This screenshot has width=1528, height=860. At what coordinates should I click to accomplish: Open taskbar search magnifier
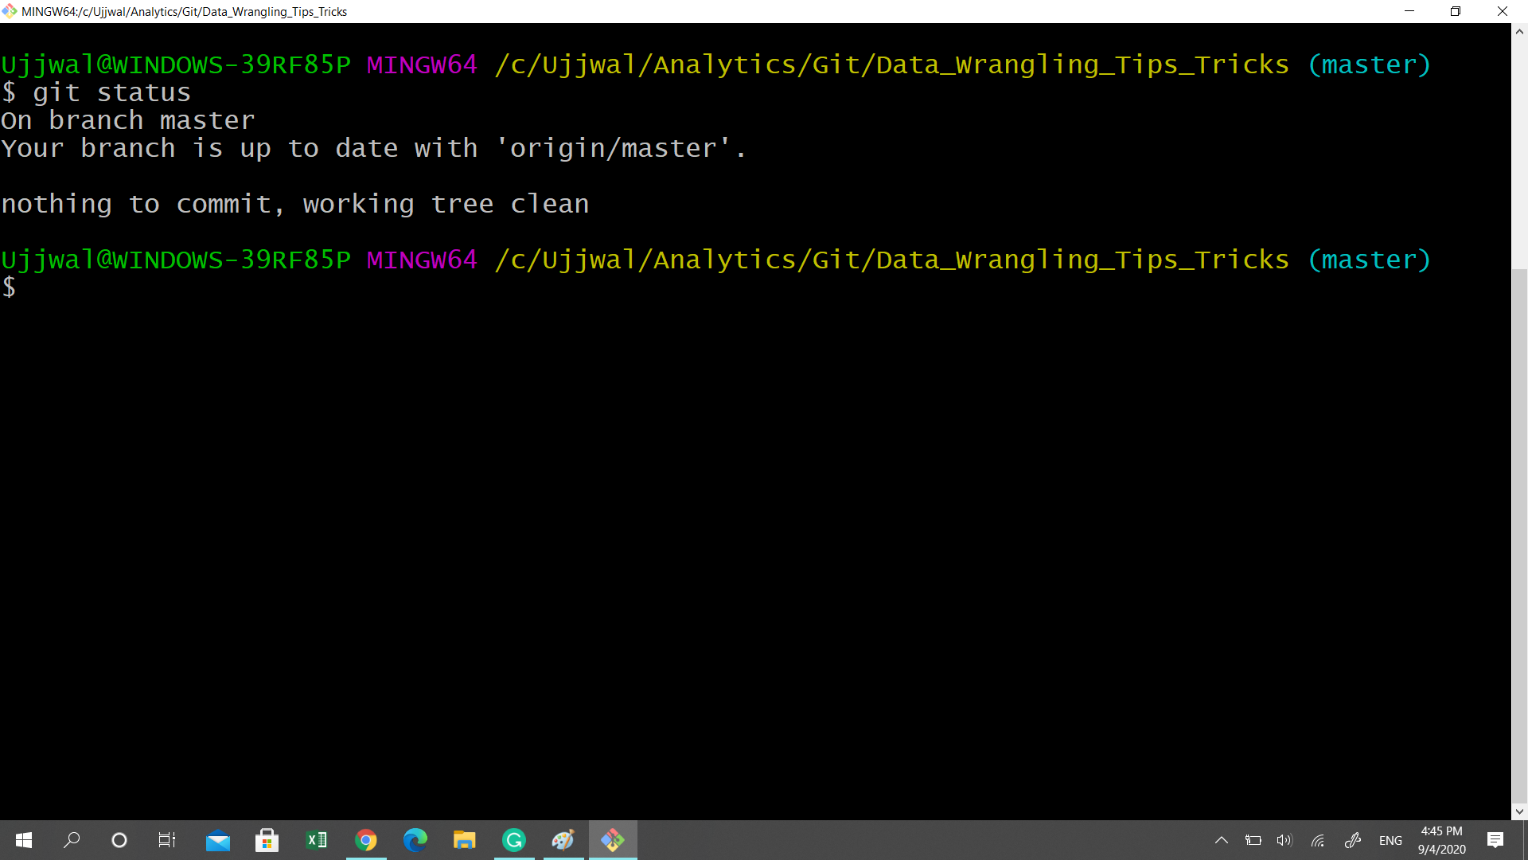(x=72, y=840)
